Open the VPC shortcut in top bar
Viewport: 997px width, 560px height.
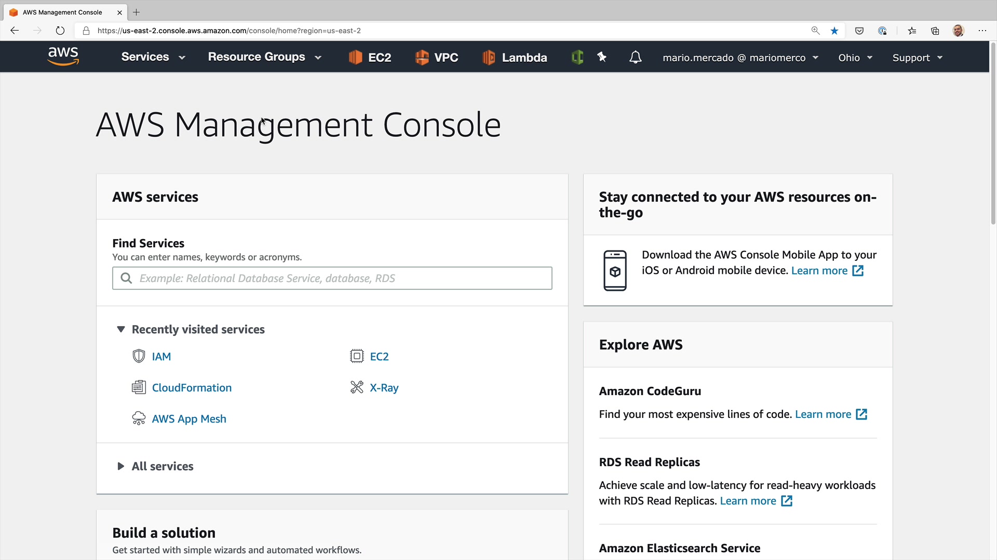pyautogui.click(x=437, y=58)
